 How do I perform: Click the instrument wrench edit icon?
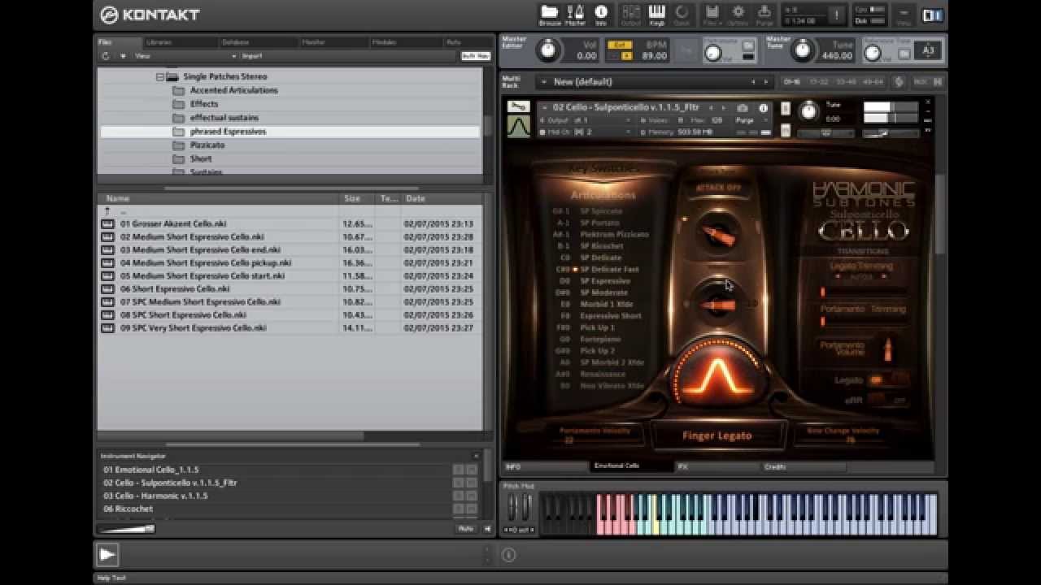(x=518, y=106)
